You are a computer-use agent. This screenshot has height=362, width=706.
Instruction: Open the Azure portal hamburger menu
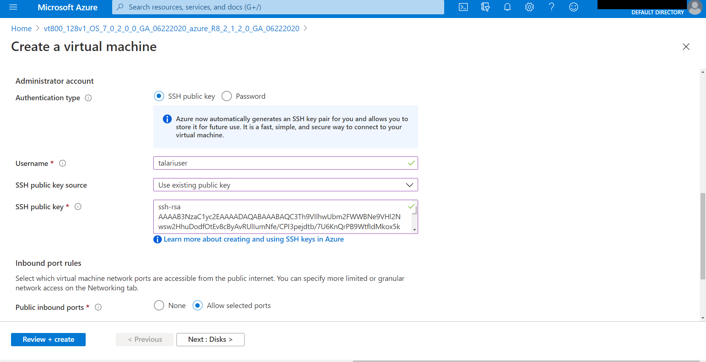pos(13,7)
